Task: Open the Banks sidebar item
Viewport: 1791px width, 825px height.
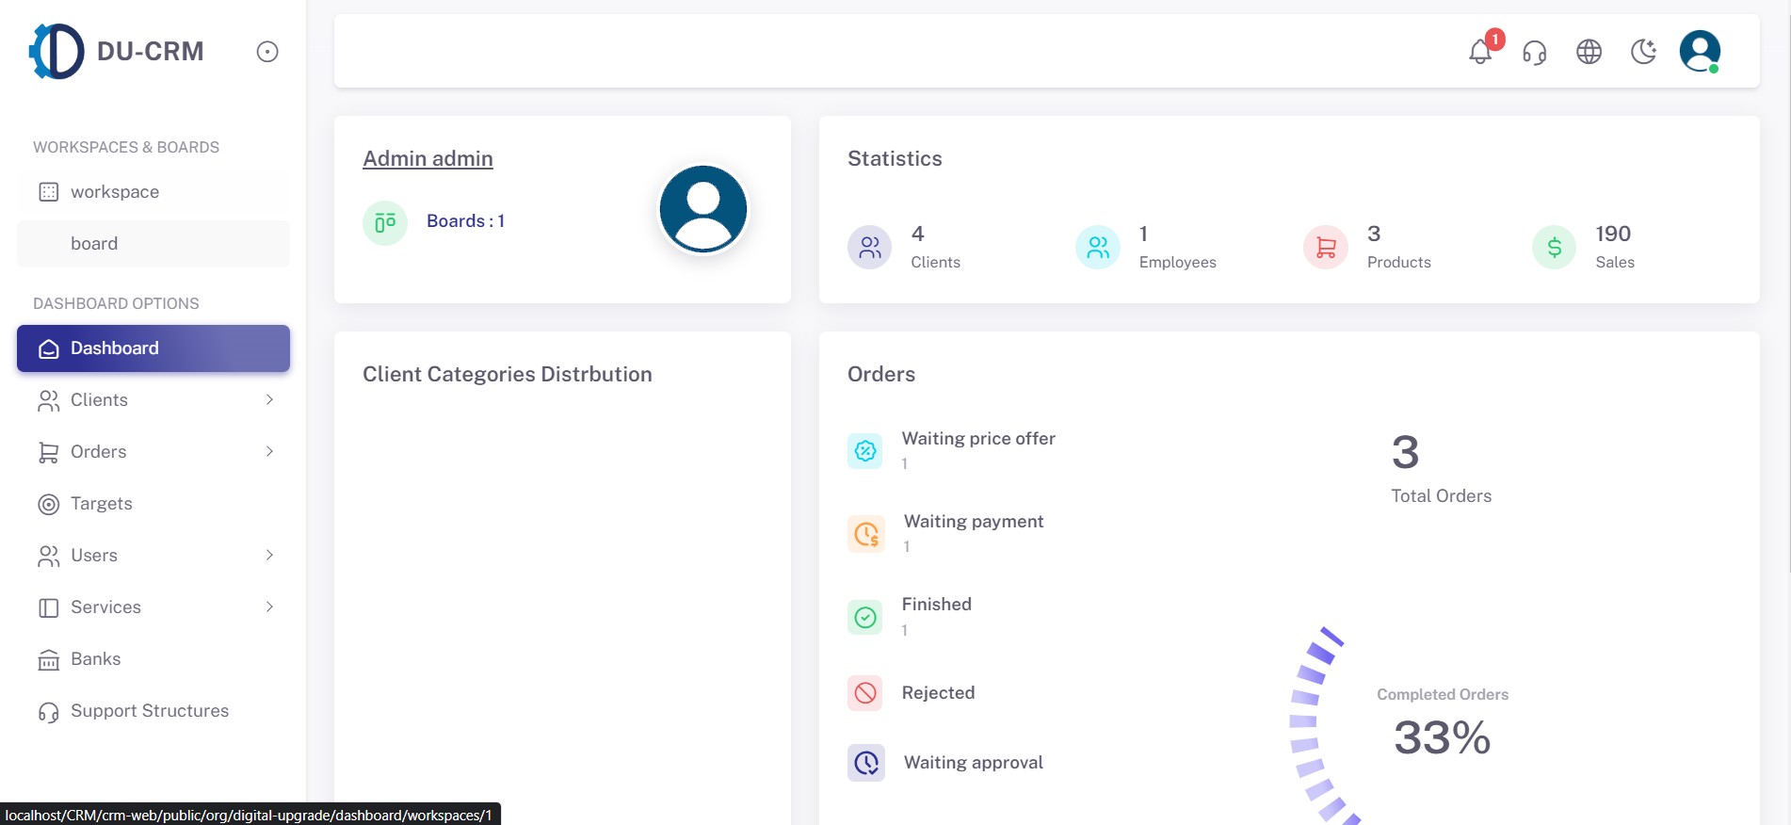Action: (x=153, y=659)
